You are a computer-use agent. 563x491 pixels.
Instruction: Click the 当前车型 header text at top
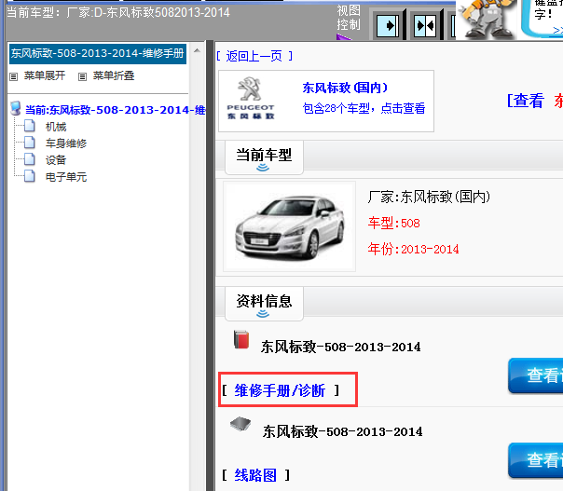[118, 13]
